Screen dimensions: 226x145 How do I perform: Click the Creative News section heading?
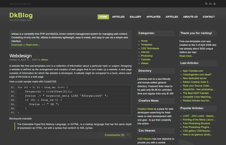149,101
